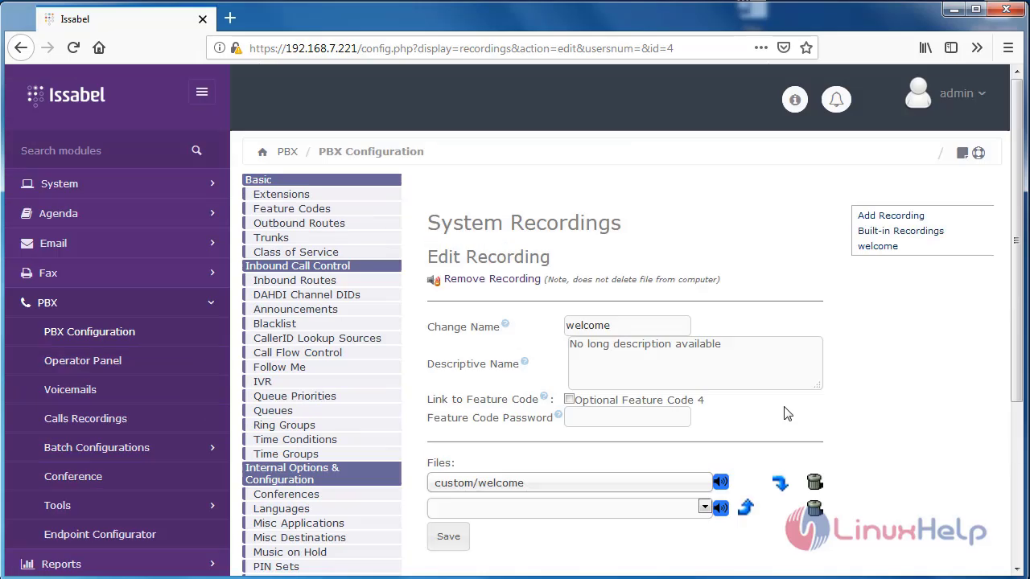Click the Pocket save icon in address bar
The width and height of the screenshot is (1030, 579).
coord(784,47)
